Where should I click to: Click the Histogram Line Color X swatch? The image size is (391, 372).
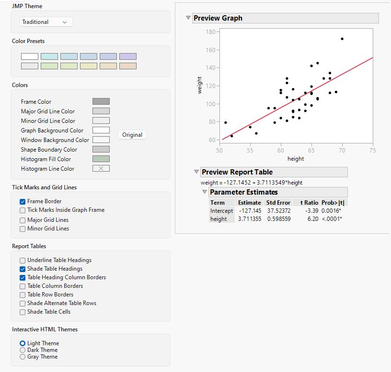tap(101, 168)
